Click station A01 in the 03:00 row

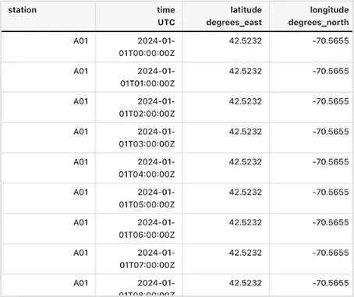click(x=80, y=132)
